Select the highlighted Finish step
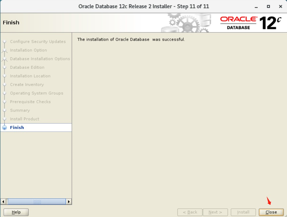287x217 pixels. (36, 128)
